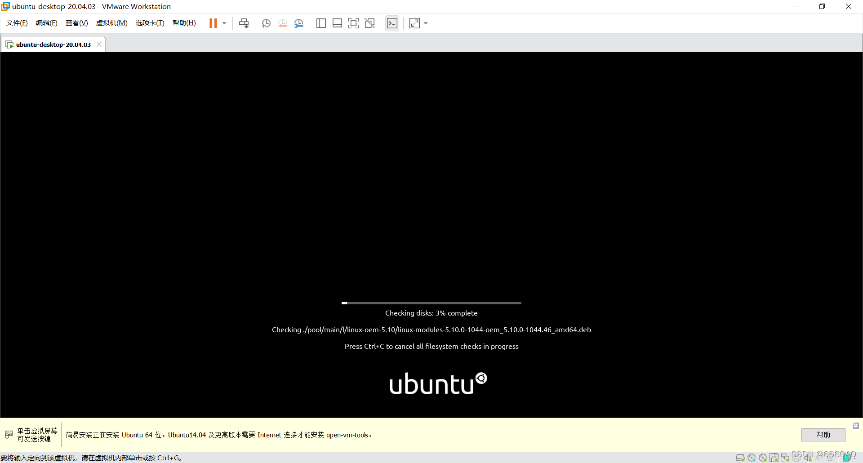863x463 pixels.
Task: Open the 文件(F) menu
Action: pos(17,23)
